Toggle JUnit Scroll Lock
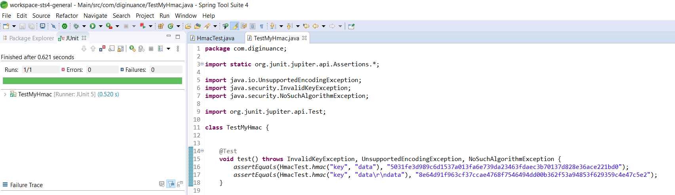Image resolution: width=675 pixels, height=195 pixels. (x=120, y=49)
